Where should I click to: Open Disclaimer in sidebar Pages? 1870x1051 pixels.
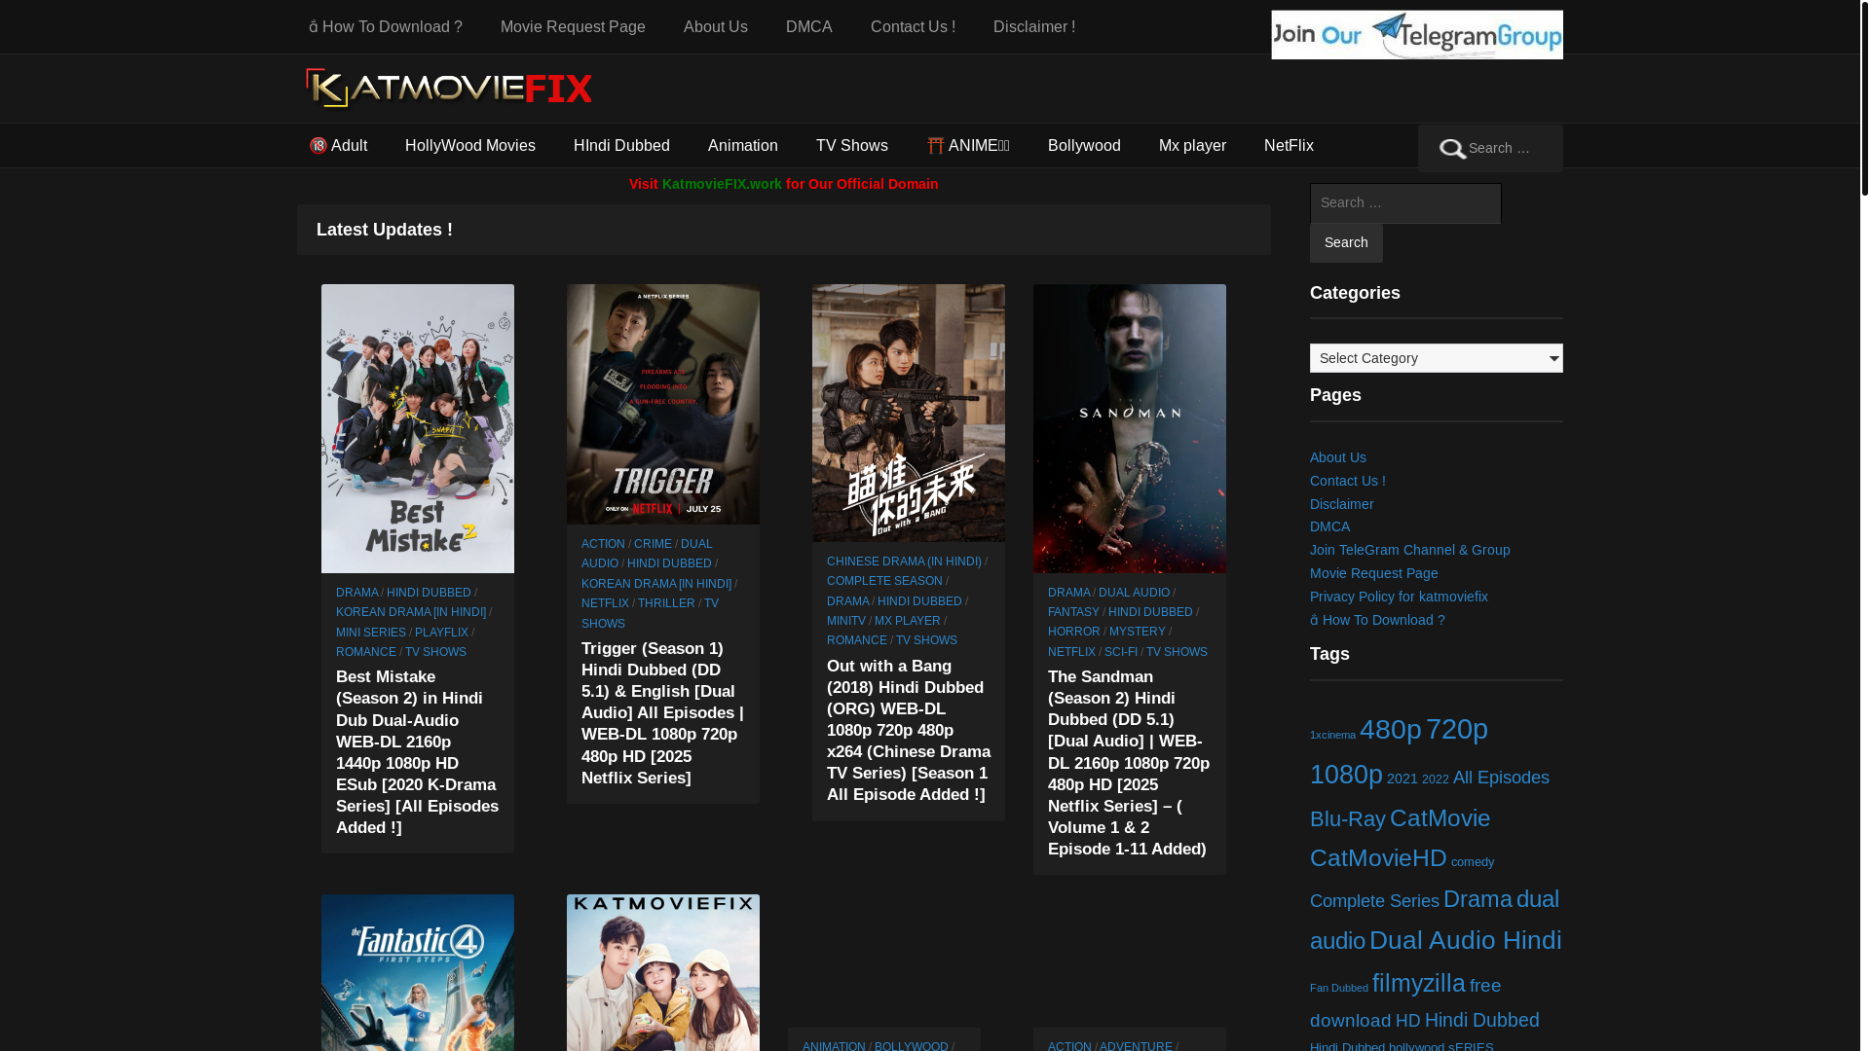(x=1341, y=504)
